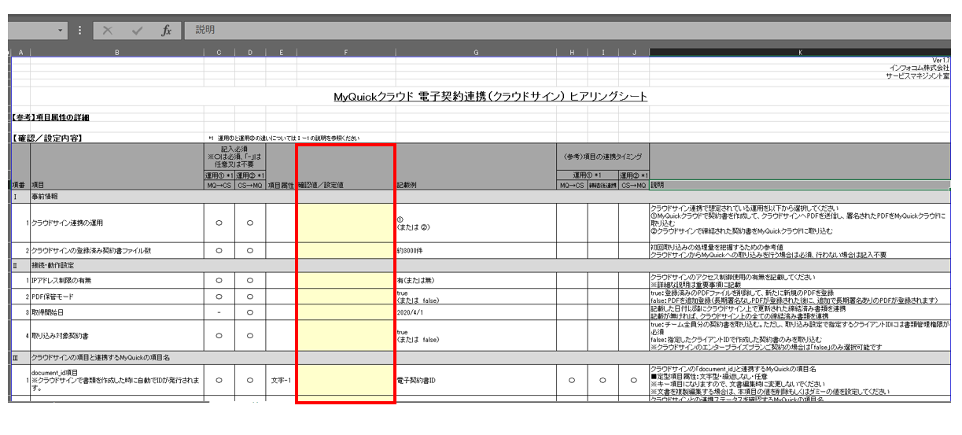Select column K header
Screen dimensions: 962x435
click(800, 53)
